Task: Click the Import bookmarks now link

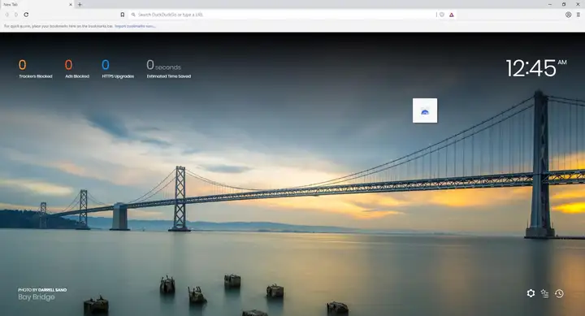Action: (x=135, y=26)
